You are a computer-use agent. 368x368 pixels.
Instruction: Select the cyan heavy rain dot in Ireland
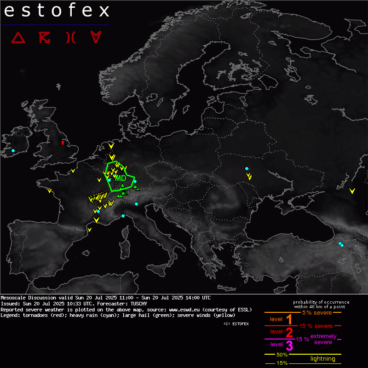[13, 151]
